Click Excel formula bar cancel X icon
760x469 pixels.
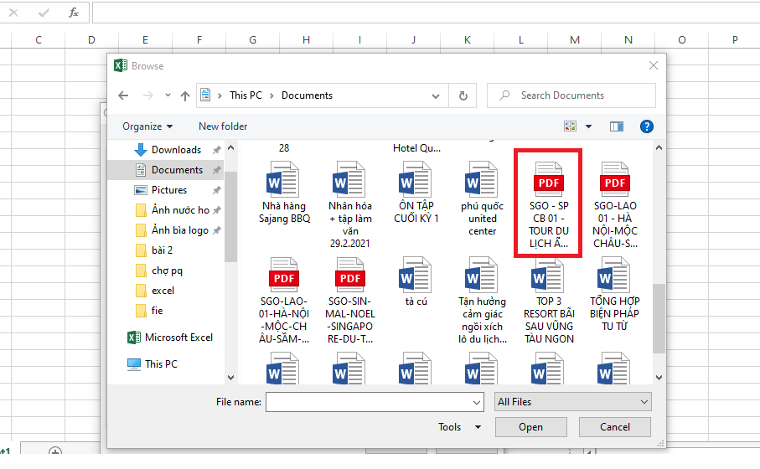pos(13,13)
